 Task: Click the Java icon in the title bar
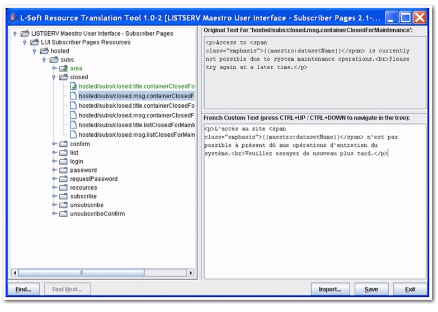click(x=13, y=18)
